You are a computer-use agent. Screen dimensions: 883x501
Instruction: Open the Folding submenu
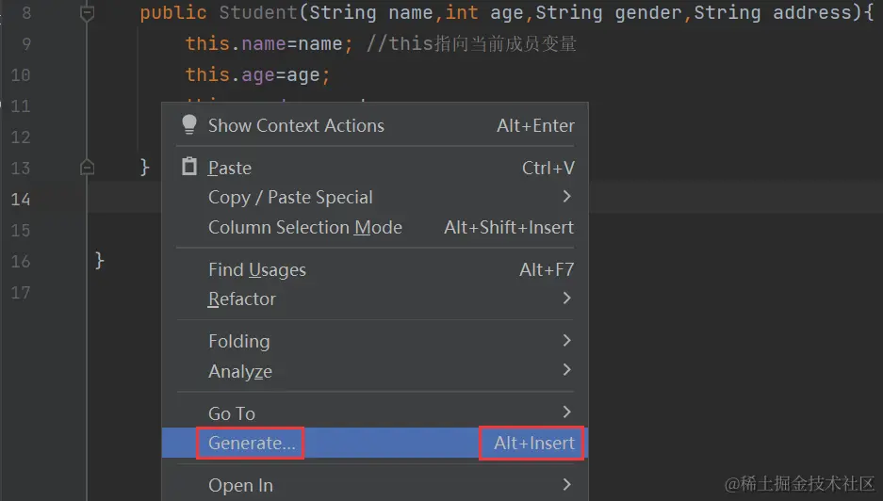click(238, 341)
